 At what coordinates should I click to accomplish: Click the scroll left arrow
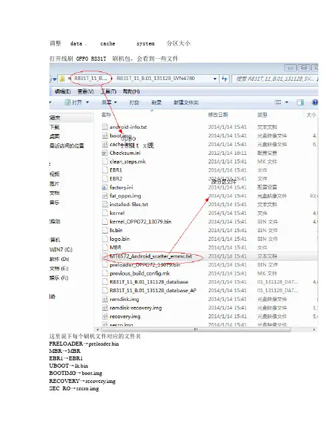tap(97, 330)
